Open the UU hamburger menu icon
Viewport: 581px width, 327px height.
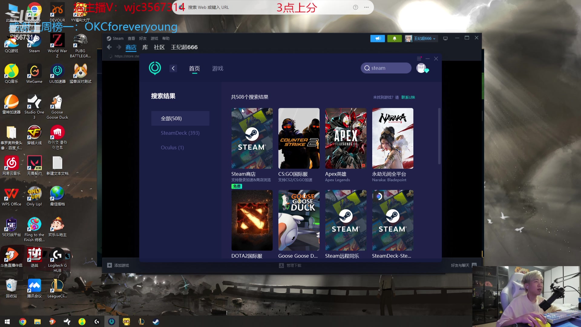[x=419, y=58]
